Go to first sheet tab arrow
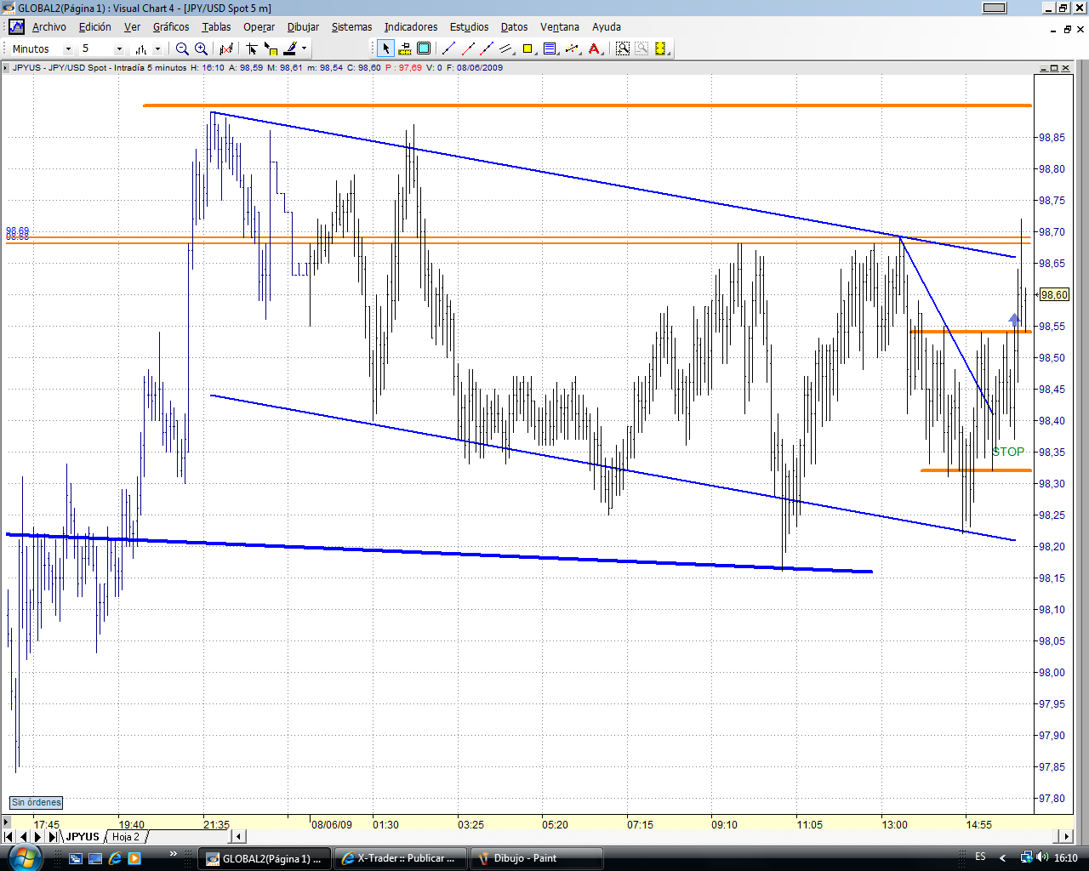The width and height of the screenshot is (1089, 871). tap(10, 837)
